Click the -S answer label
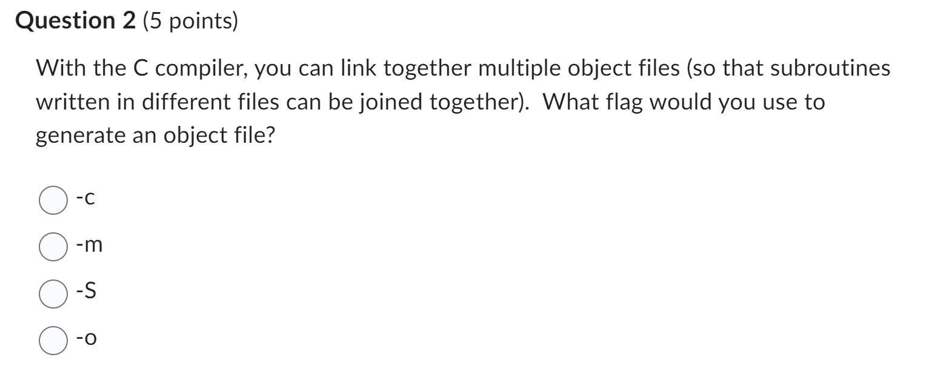The width and height of the screenshot is (949, 386). click(x=85, y=293)
